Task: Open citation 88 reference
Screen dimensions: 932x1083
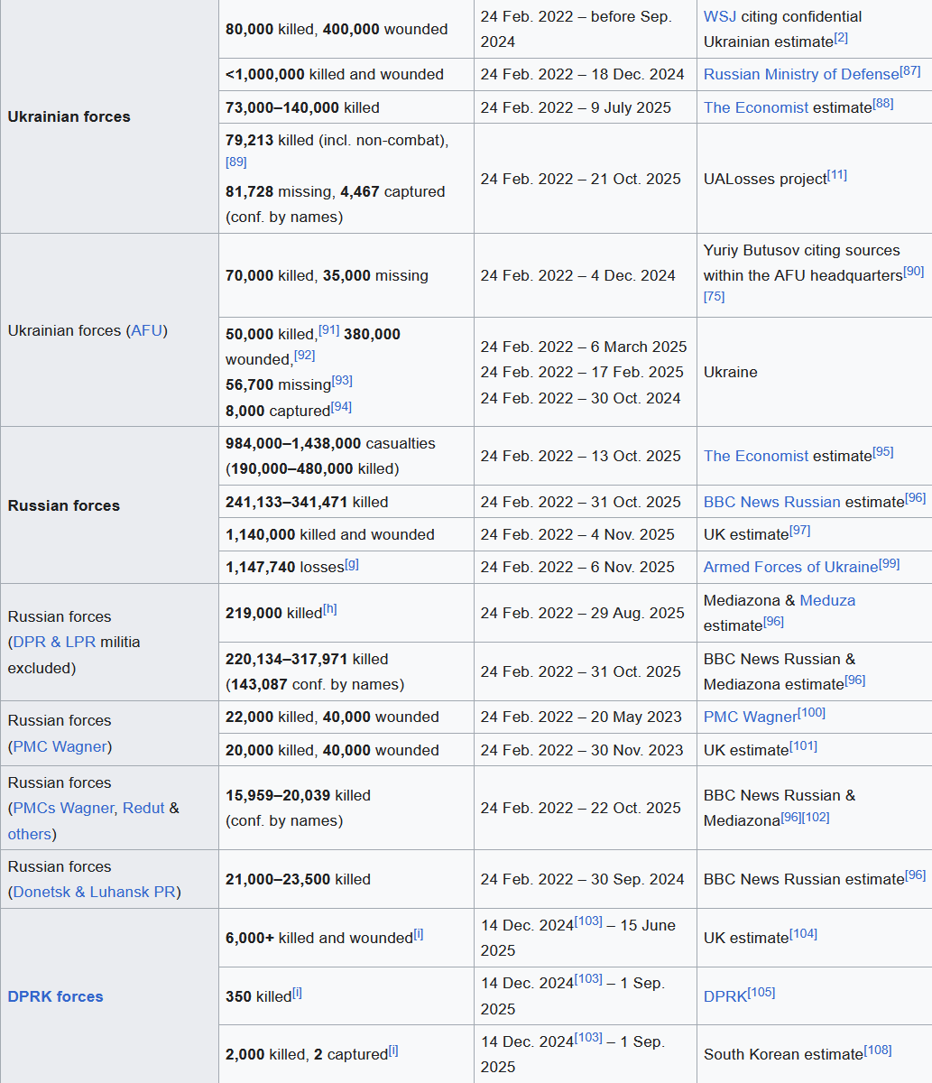Action: 883,104
